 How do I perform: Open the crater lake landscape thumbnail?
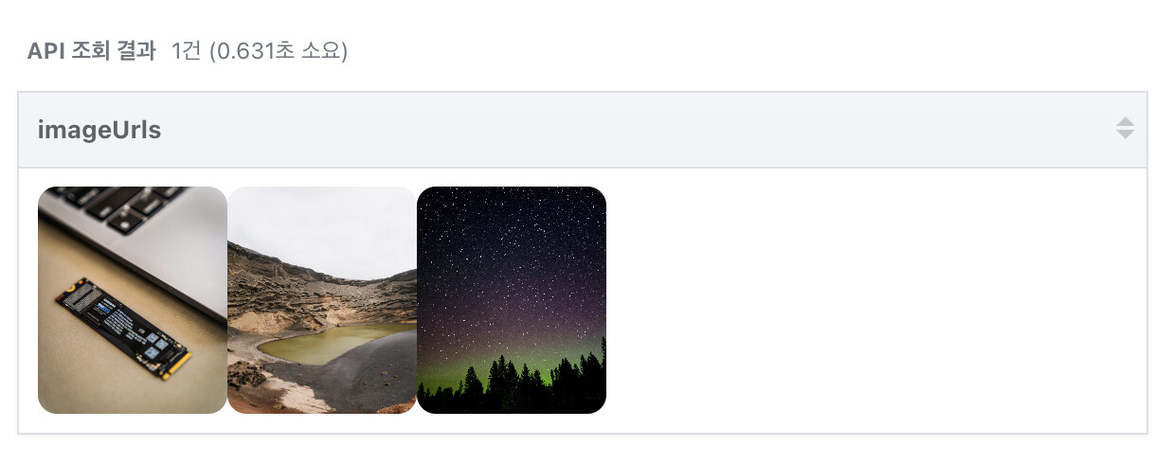(x=322, y=300)
